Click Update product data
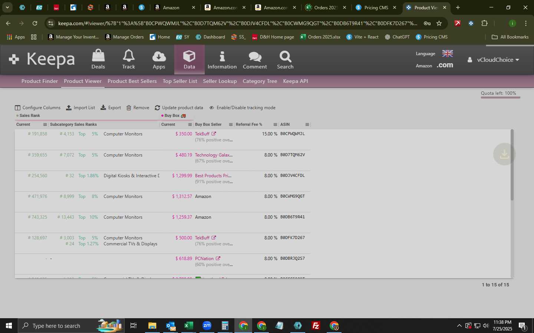 point(179,108)
